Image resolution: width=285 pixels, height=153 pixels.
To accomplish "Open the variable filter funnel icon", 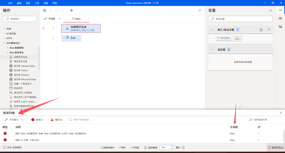I will click(269, 30).
